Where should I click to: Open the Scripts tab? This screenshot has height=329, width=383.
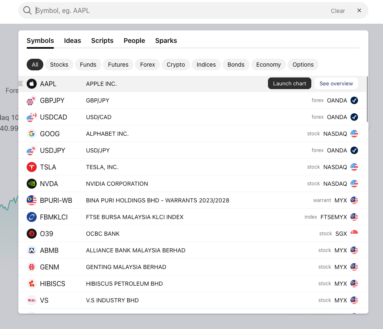102,40
